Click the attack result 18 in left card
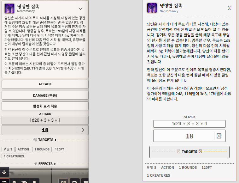The height and width of the screenshot is (183, 239). 45,130
